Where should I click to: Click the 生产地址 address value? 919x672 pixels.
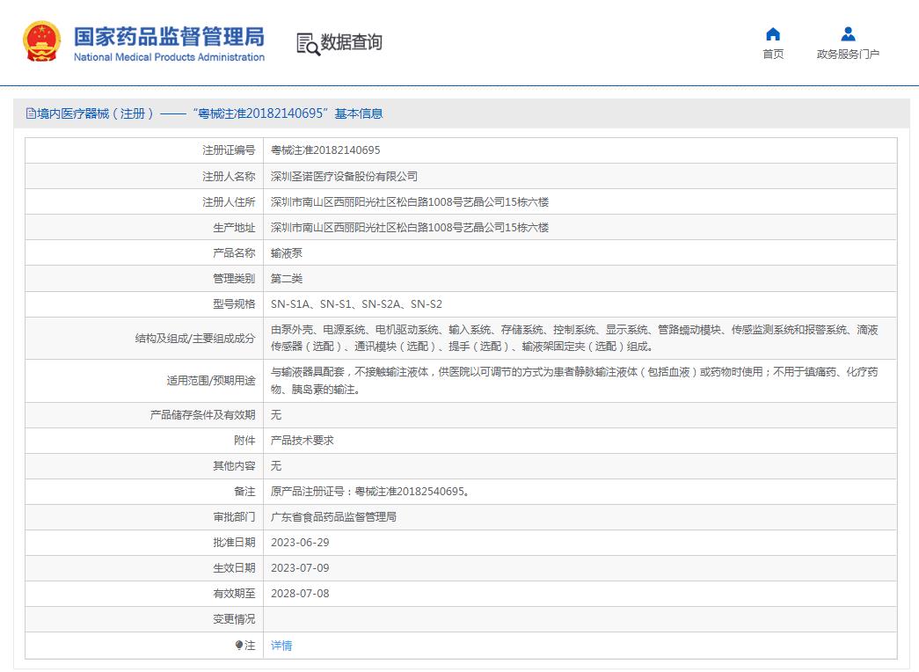click(x=410, y=227)
